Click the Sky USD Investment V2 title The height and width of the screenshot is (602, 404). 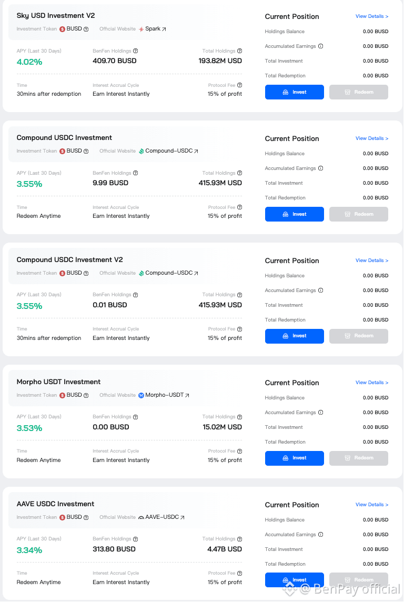click(x=56, y=15)
